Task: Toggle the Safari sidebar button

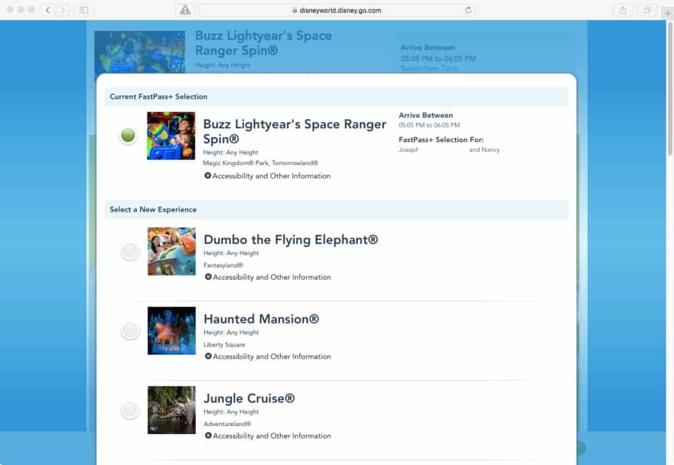Action: (84, 10)
